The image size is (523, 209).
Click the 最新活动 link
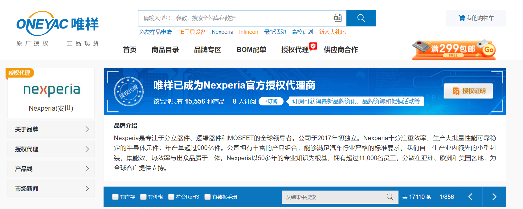[275, 32]
